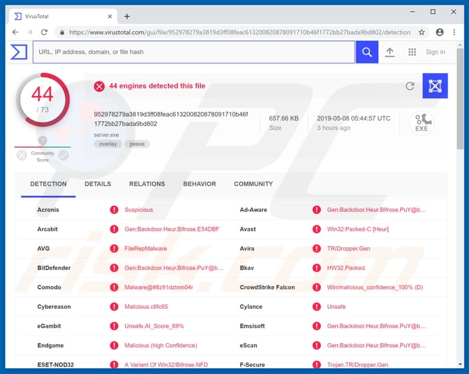This screenshot has width=469, height=374.
Task: Click Win32:Packed-C [Heur] Avast result
Action: click(x=358, y=229)
